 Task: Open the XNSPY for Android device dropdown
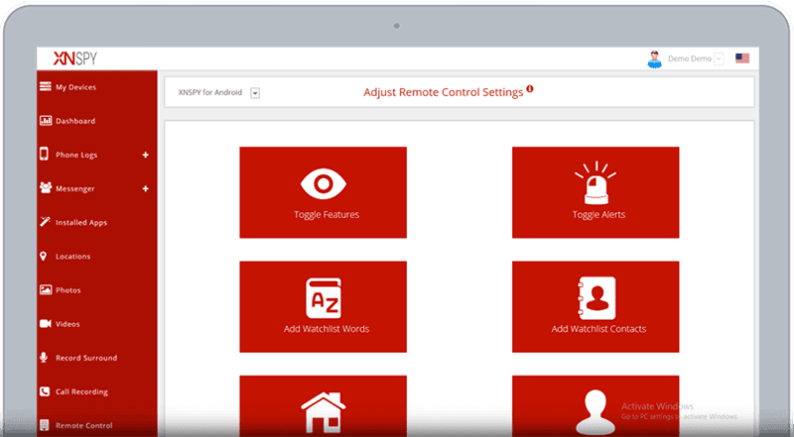[x=255, y=93]
